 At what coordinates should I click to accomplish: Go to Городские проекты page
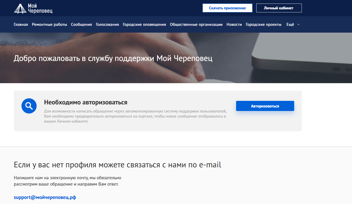tap(264, 25)
